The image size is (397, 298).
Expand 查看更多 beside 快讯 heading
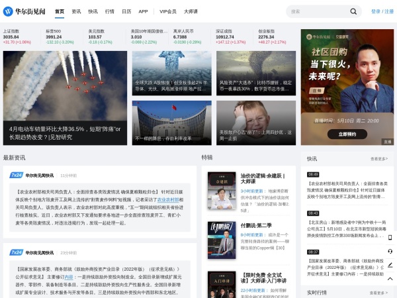point(379,159)
